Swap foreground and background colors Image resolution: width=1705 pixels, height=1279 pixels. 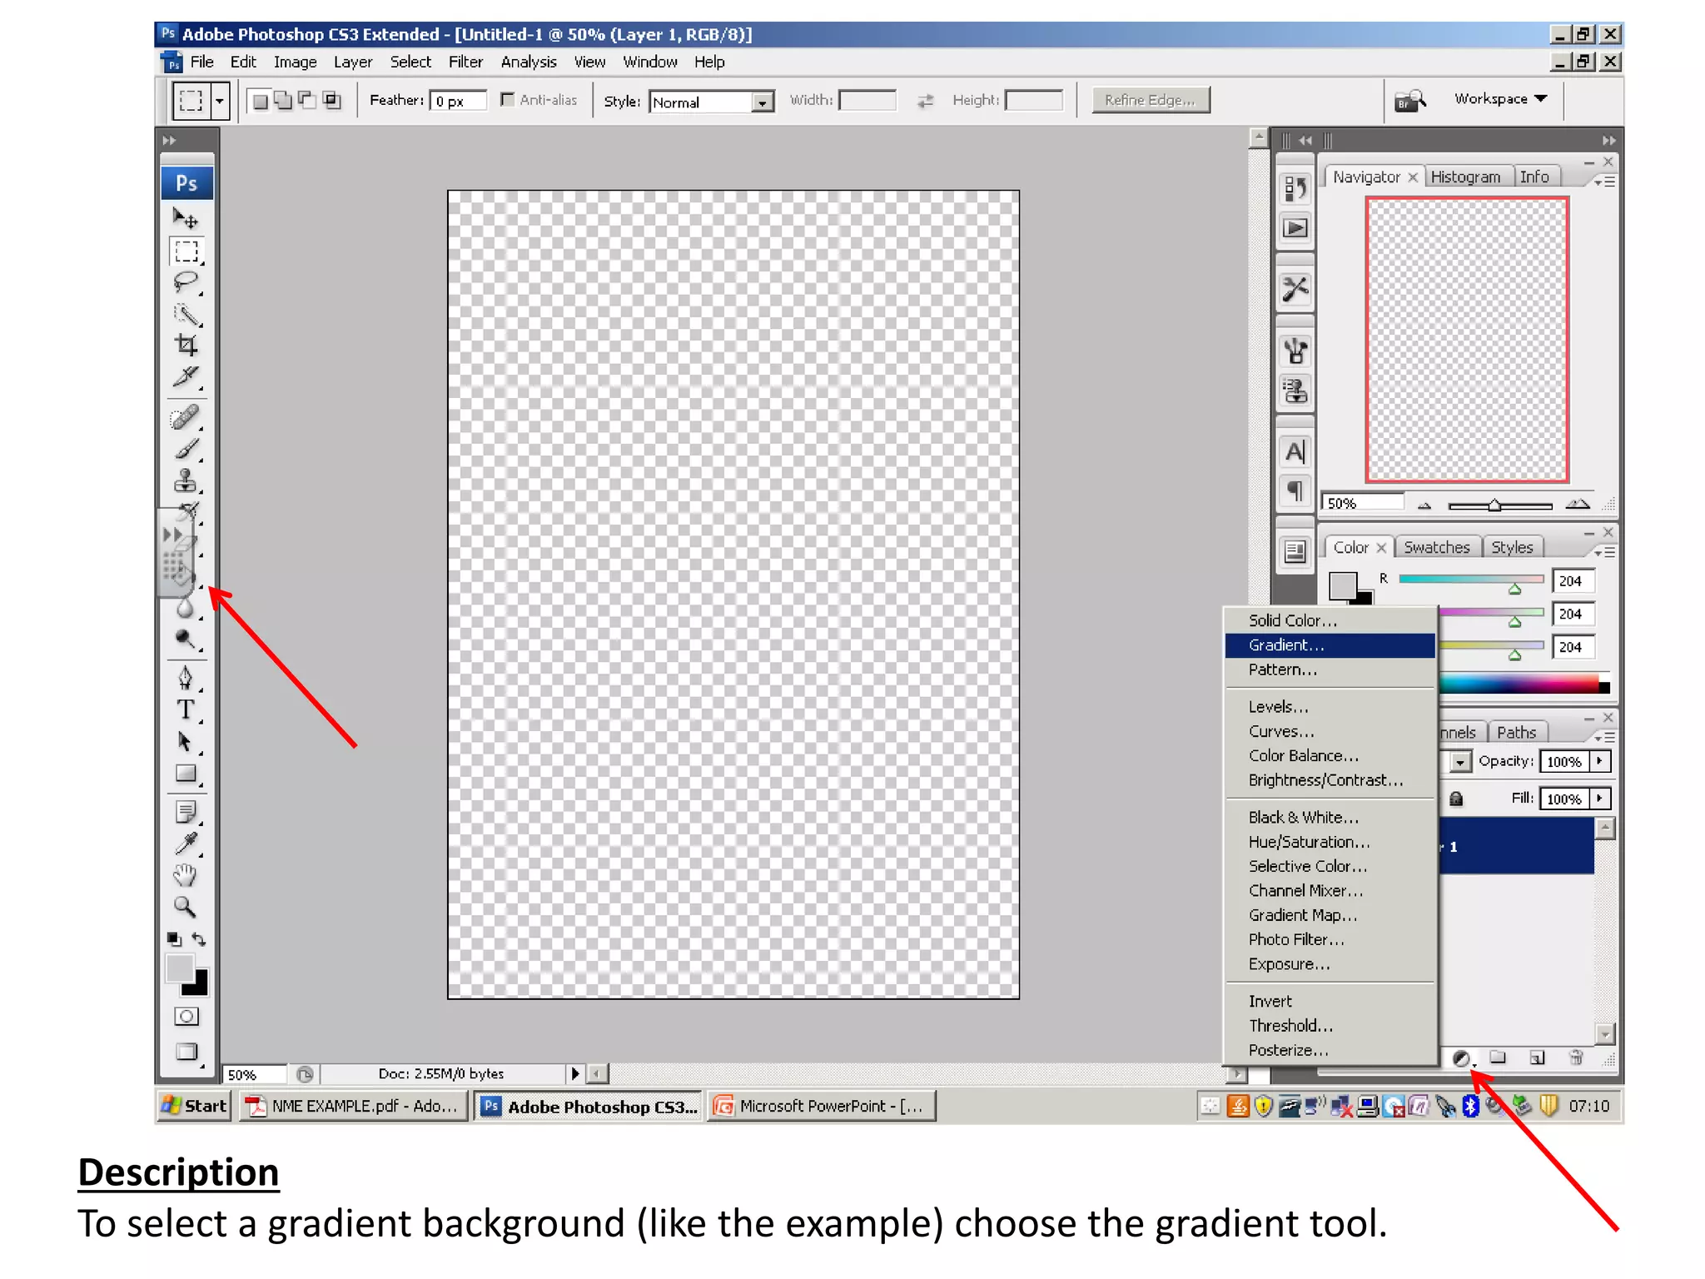point(199,939)
